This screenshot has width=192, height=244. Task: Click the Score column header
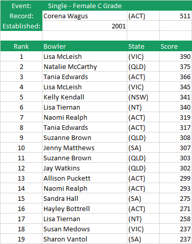point(175,46)
